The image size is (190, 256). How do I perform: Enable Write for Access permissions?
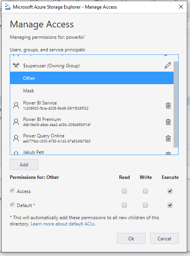pos(145,191)
